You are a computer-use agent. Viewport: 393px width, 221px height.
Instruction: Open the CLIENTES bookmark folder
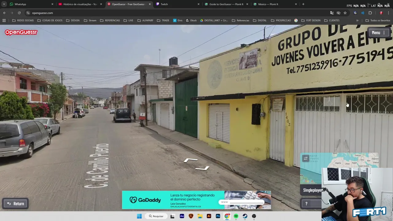click(332, 20)
